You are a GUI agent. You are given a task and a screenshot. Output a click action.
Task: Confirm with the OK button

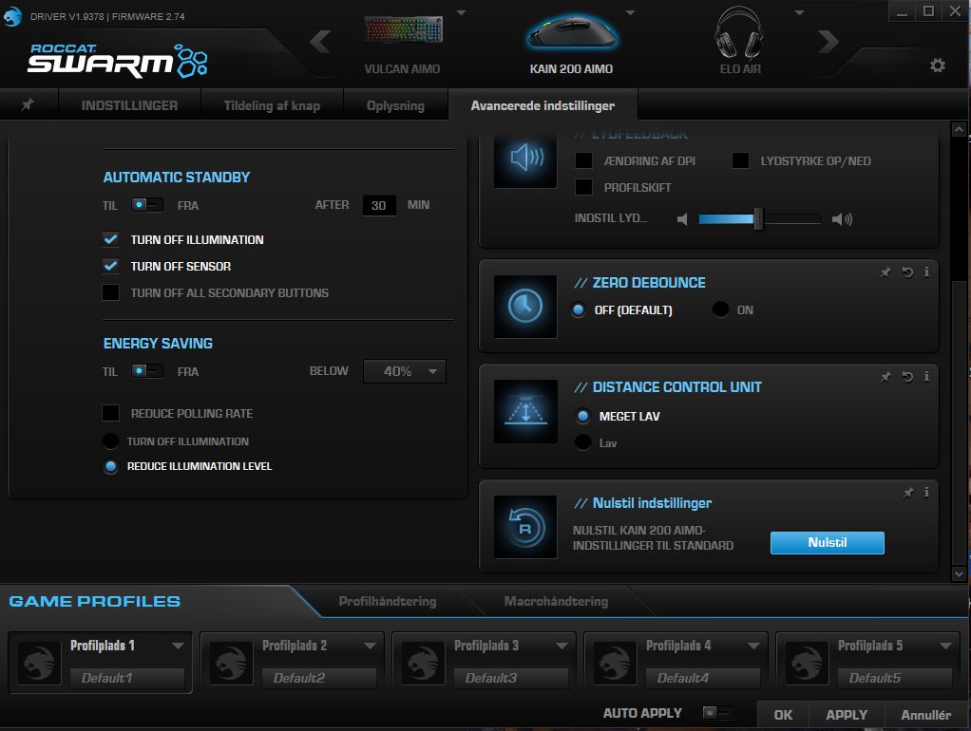[x=784, y=715]
